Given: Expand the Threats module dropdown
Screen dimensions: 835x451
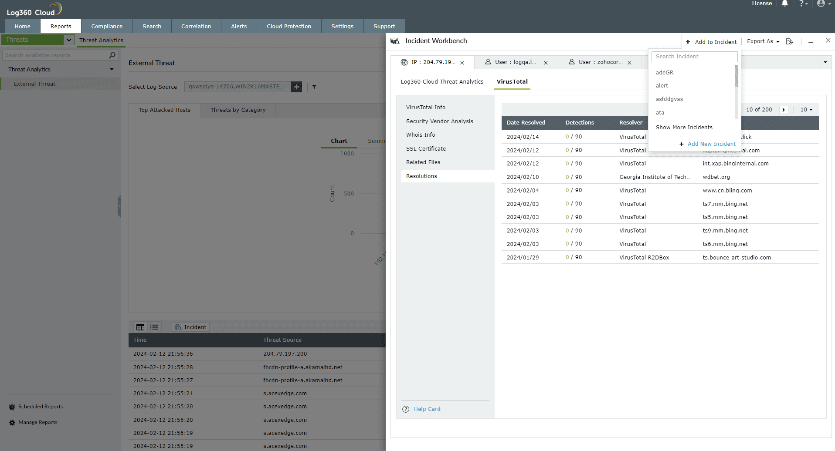Looking at the screenshot, I should [69, 40].
